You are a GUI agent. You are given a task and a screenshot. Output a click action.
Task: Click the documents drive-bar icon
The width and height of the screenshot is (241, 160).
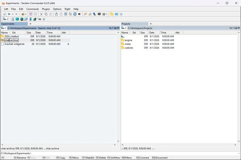pyautogui.click(x=13, y=19)
